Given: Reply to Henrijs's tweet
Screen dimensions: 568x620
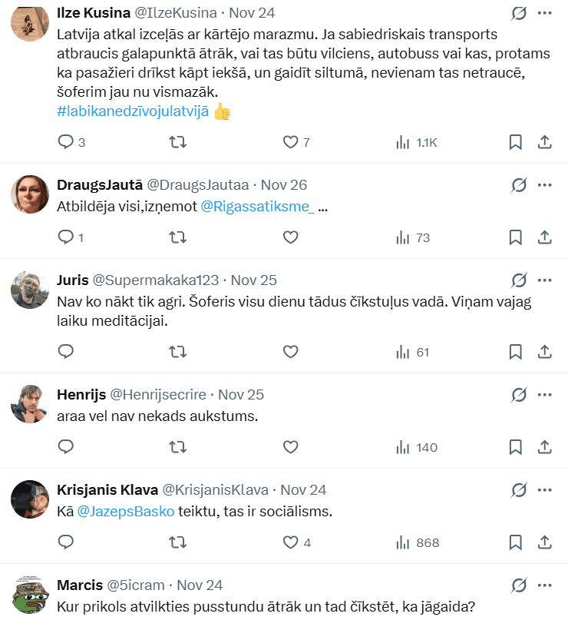Looking at the screenshot, I should click(x=66, y=447).
